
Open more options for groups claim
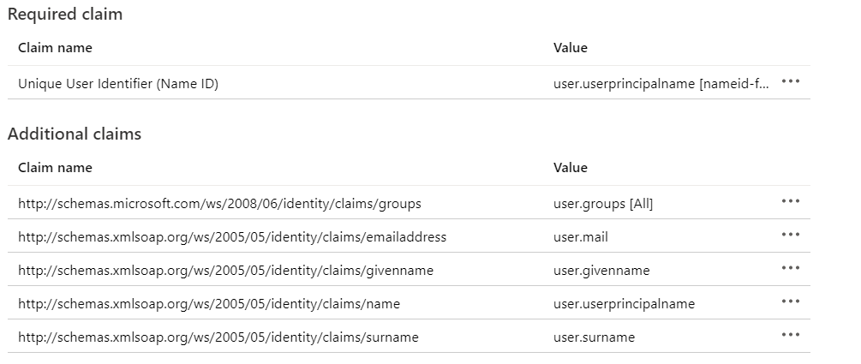(790, 202)
